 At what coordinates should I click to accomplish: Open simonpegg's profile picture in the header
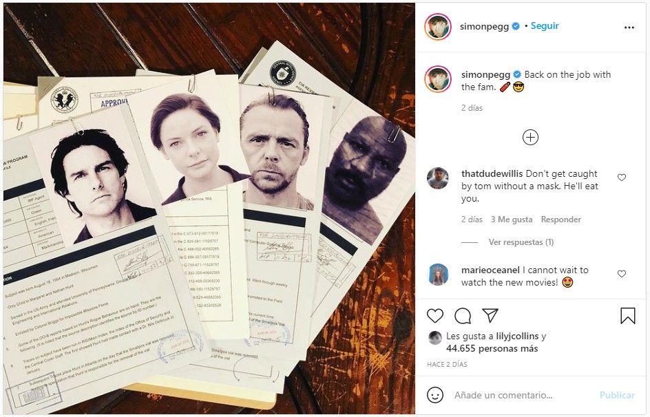pos(438,27)
